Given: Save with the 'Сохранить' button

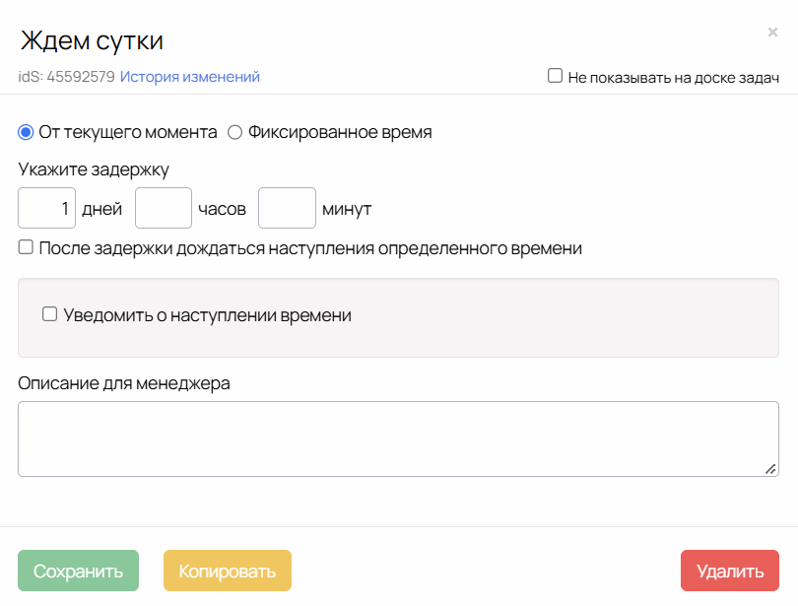Looking at the screenshot, I should pos(79,571).
